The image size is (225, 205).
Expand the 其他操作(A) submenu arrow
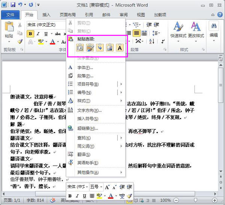pyautogui.click(x=121, y=172)
